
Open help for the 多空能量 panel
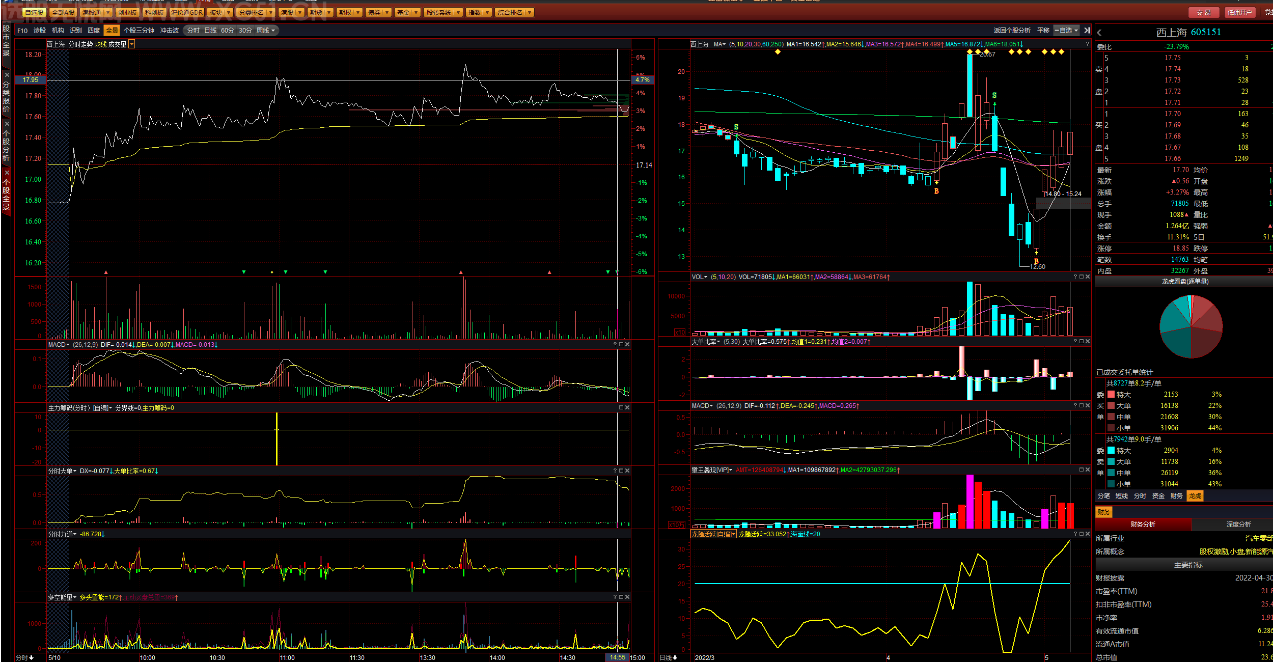[x=615, y=597]
